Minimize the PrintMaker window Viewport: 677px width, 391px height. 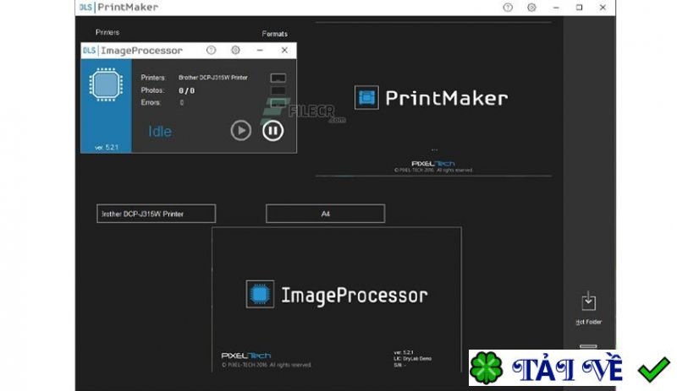[x=556, y=8]
